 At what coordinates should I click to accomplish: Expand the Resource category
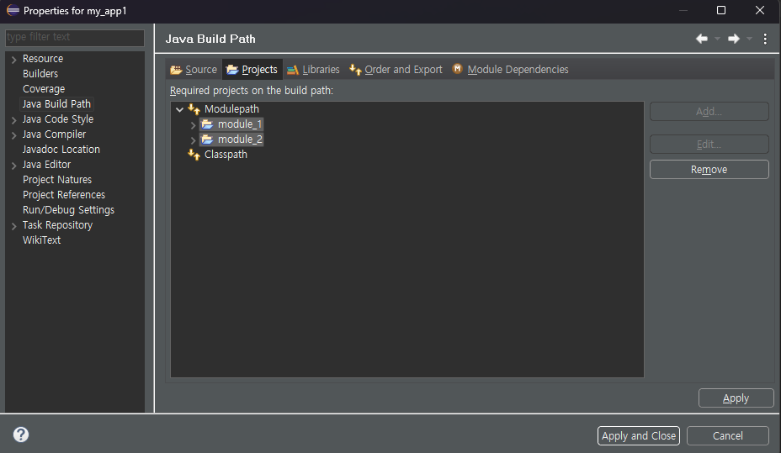pyautogui.click(x=14, y=60)
